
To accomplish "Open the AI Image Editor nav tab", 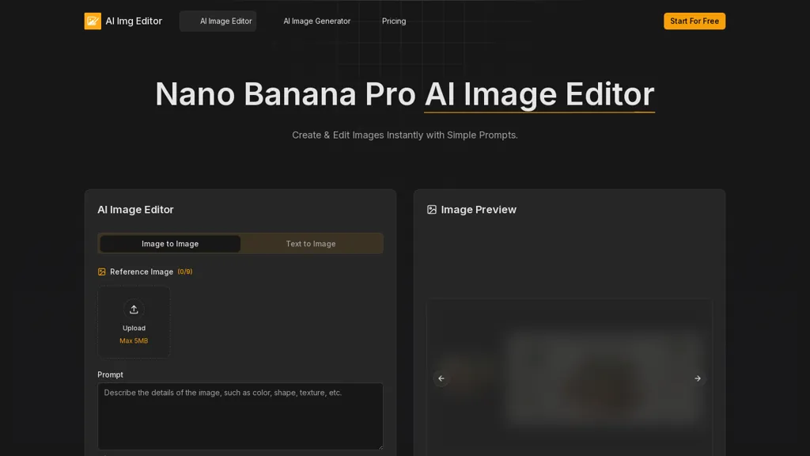I will [218, 21].
